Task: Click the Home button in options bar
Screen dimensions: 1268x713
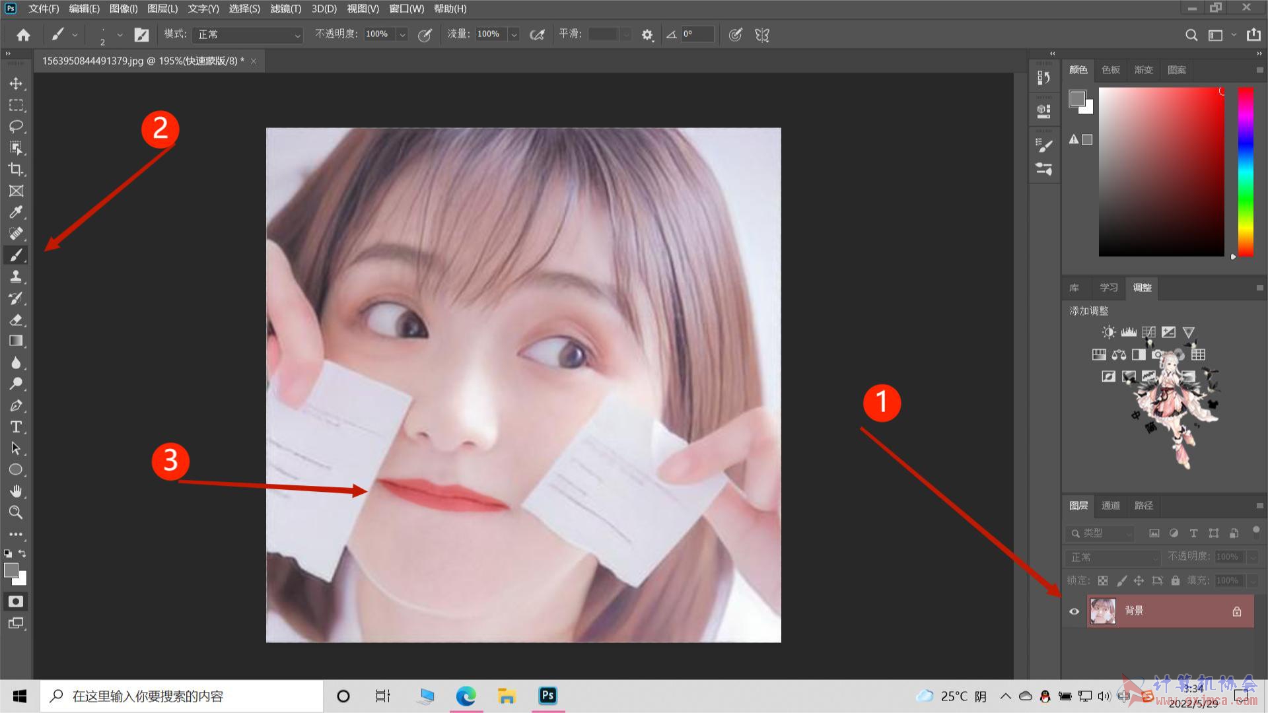Action: coord(23,34)
